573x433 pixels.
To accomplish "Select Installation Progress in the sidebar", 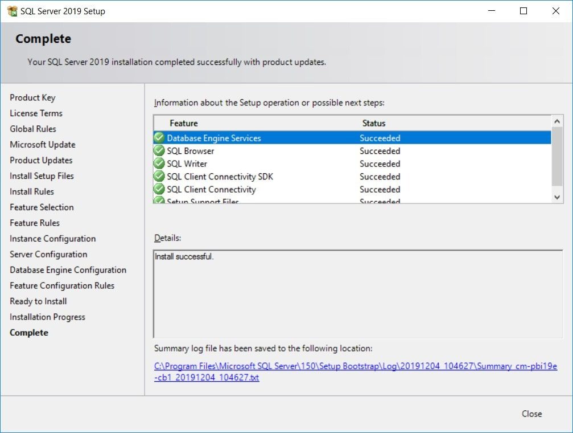I will tap(47, 317).
